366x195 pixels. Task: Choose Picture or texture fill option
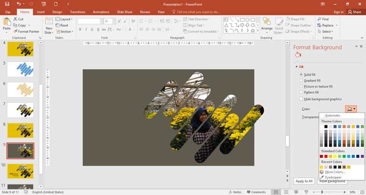click(x=301, y=86)
